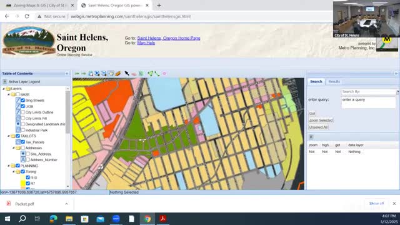Open Adobe Acrobat from the taskbar
400x225 pixels.
(x=163, y=219)
